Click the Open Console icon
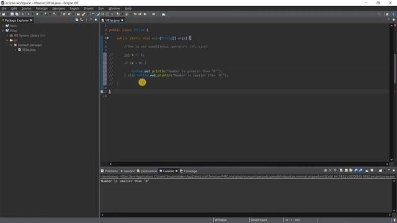This screenshot has height=223, width=397. (x=380, y=170)
